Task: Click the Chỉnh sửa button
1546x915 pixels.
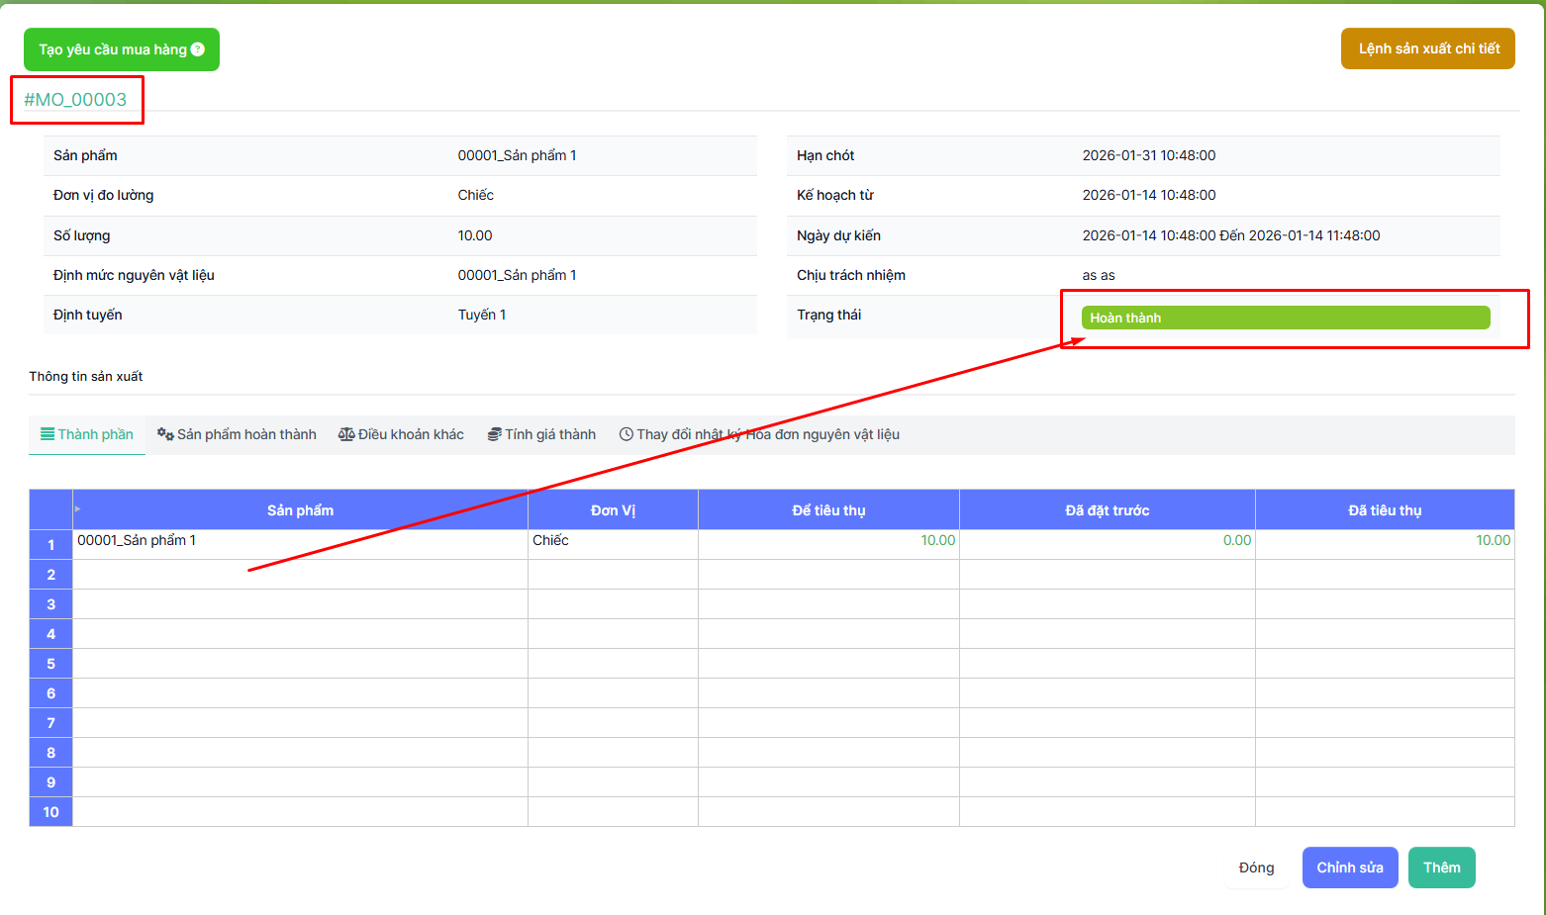Action: [x=1349, y=868]
